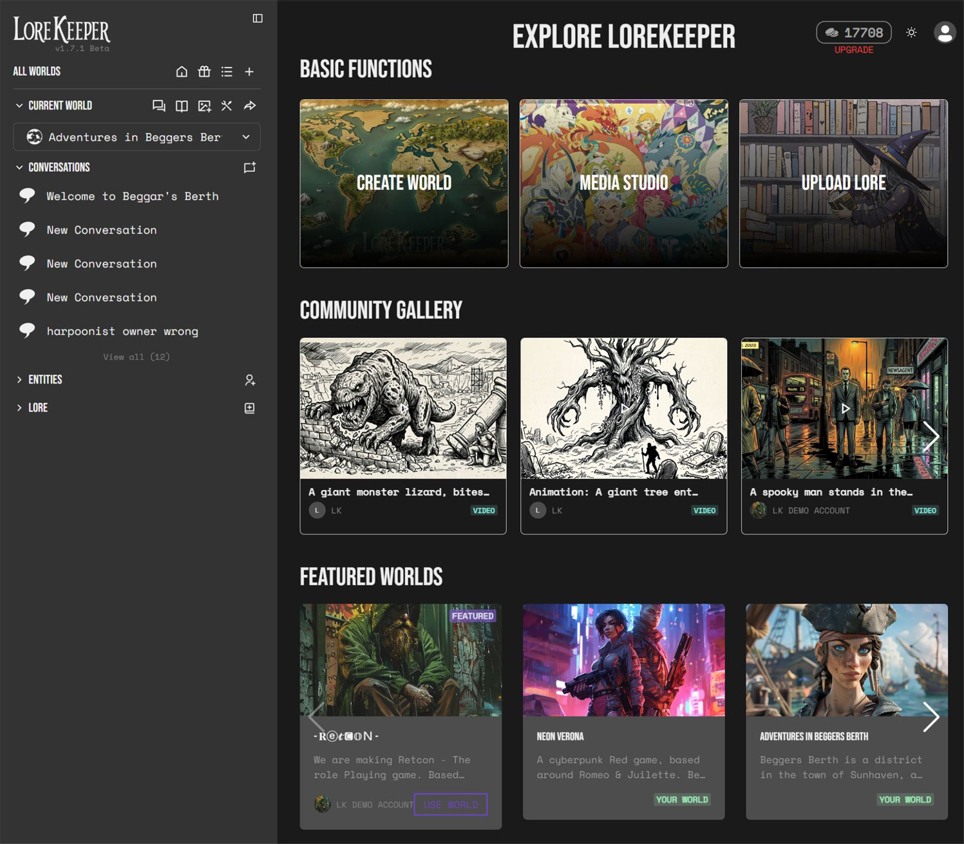Toggle the light/dark theme sun icon
This screenshot has width=964, height=844.
point(911,32)
